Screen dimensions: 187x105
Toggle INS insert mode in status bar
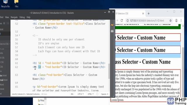[72, 94]
